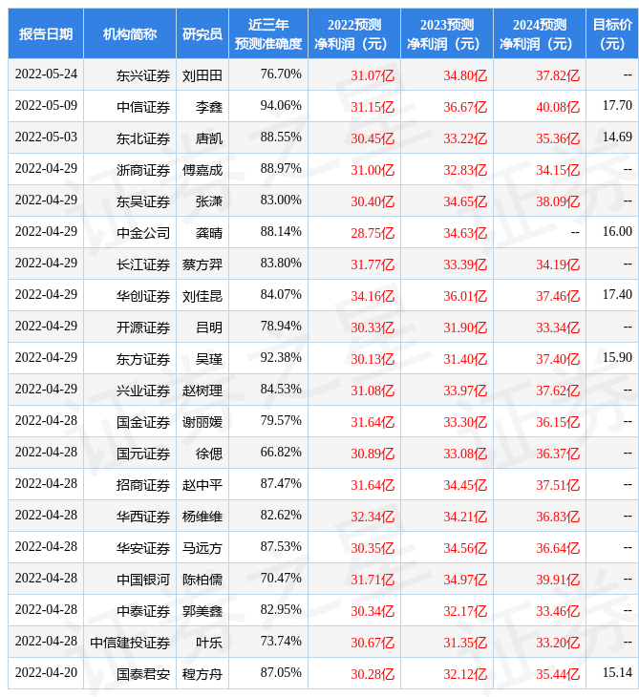639x697 pixels.
Task: Select the 2024预测净利润 column header
Action: coord(539,33)
